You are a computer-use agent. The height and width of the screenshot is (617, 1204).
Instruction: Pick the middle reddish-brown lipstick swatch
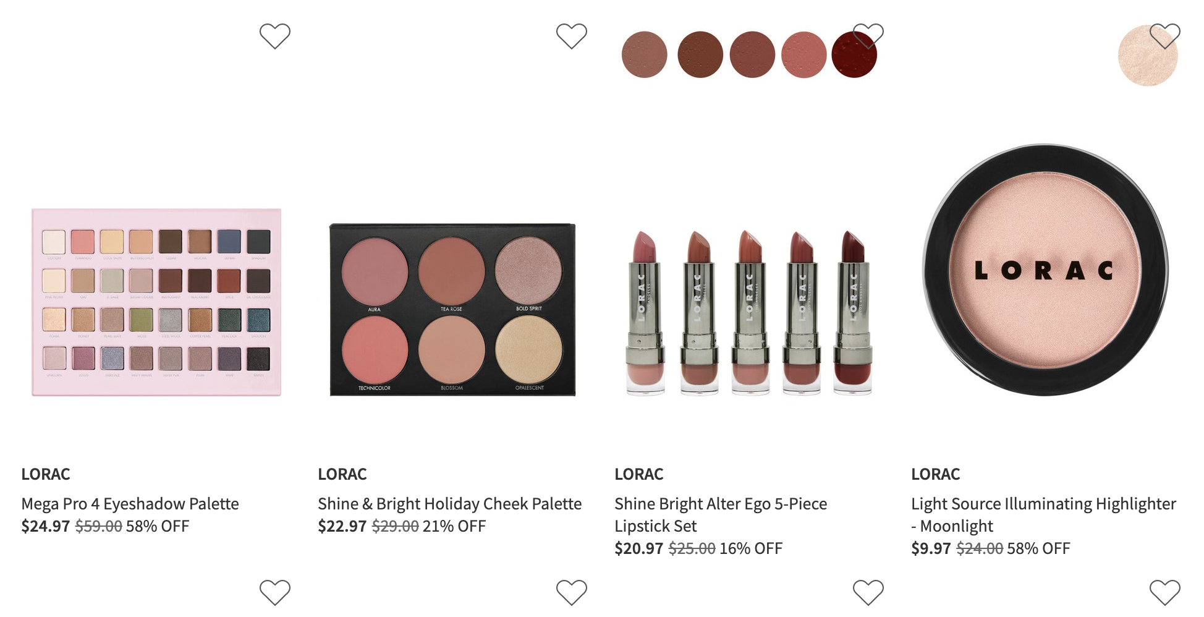tap(752, 54)
